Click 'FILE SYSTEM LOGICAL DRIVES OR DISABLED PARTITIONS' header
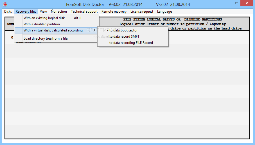Viewport: 255px width, 145px height. click(x=173, y=19)
